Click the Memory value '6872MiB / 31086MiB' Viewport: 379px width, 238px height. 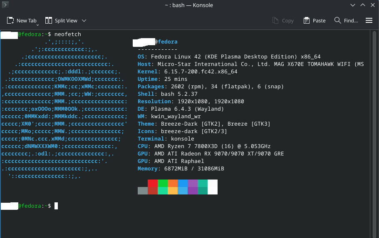pos(194,169)
